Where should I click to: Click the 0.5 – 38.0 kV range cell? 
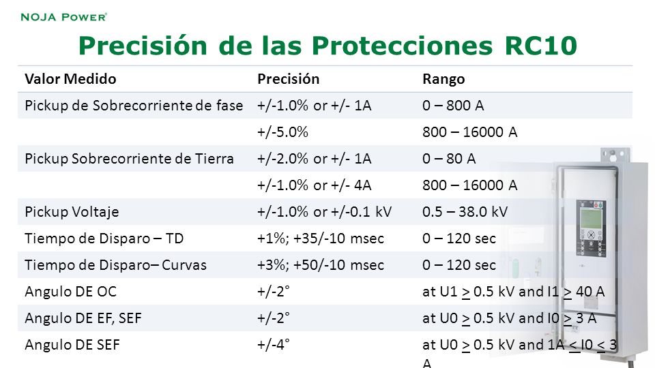[465, 212]
